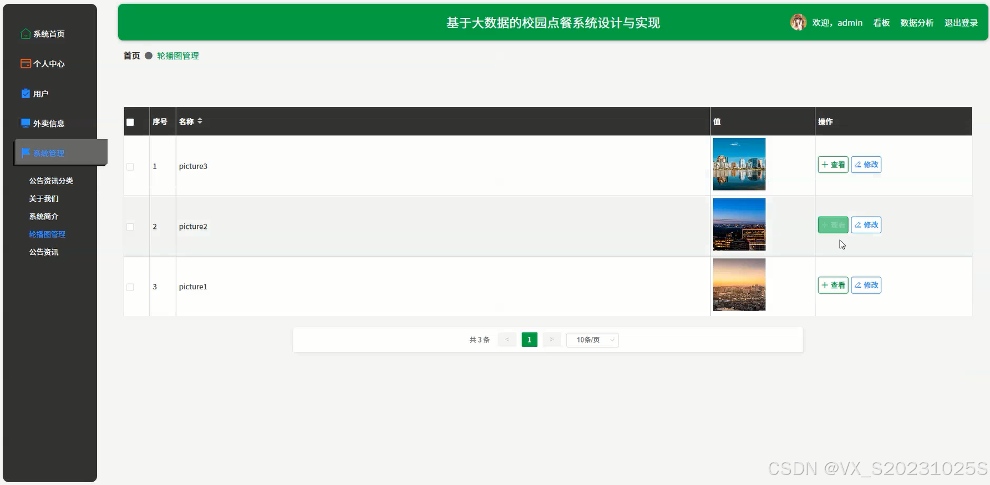Click the card icon beside 个人中心

26,64
